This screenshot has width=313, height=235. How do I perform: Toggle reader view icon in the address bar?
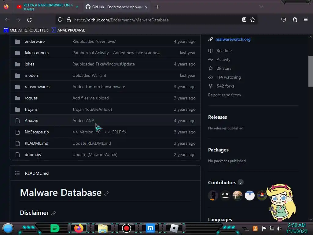coord(244,20)
